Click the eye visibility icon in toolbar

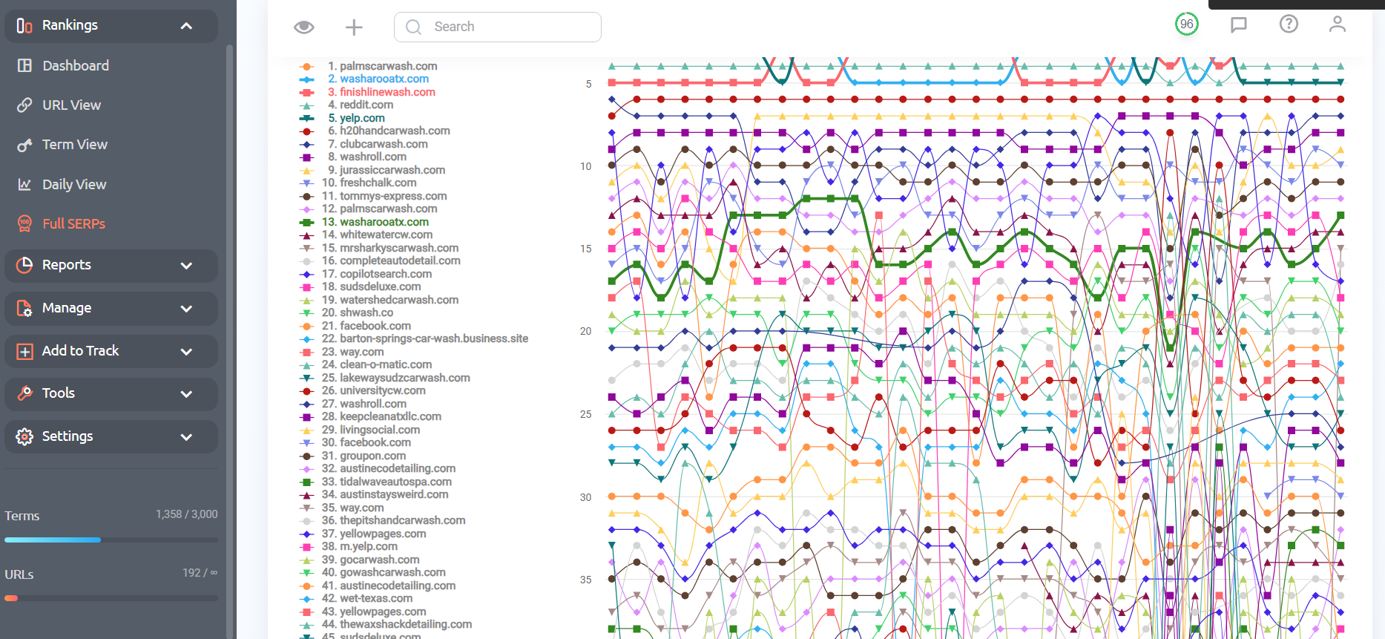pos(303,27)
